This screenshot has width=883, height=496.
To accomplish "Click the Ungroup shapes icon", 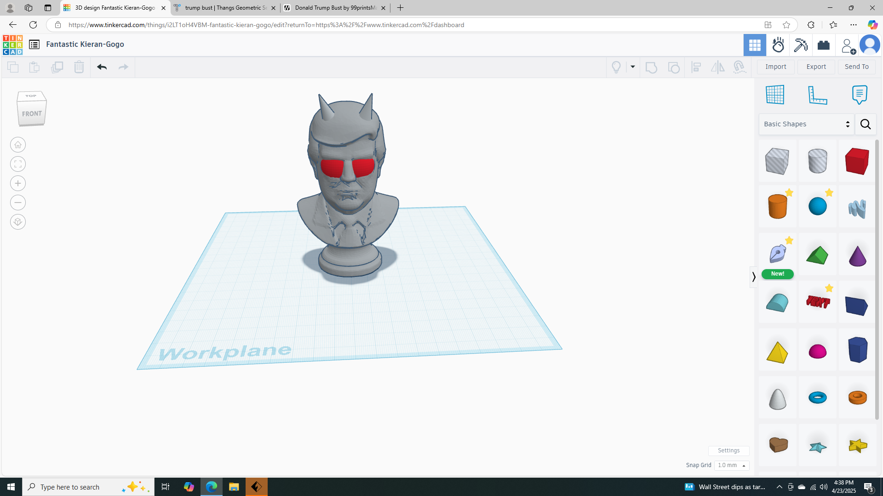I will 674,68.
